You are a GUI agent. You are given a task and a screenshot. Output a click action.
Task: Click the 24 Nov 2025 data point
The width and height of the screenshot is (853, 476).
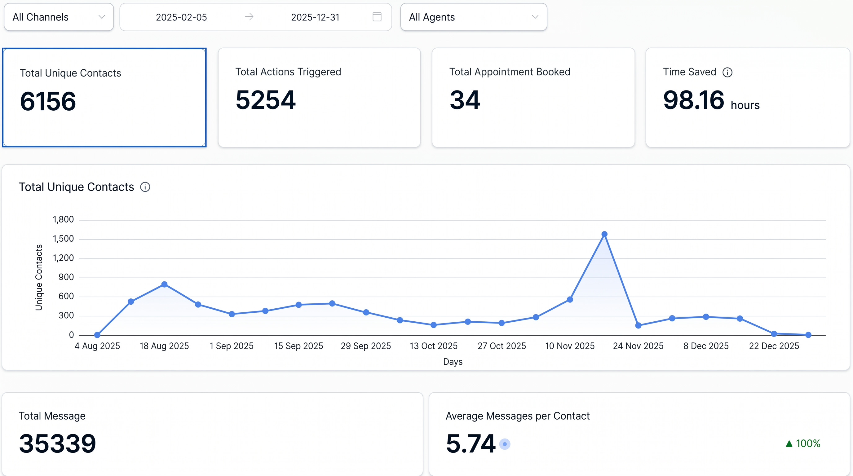639,325
